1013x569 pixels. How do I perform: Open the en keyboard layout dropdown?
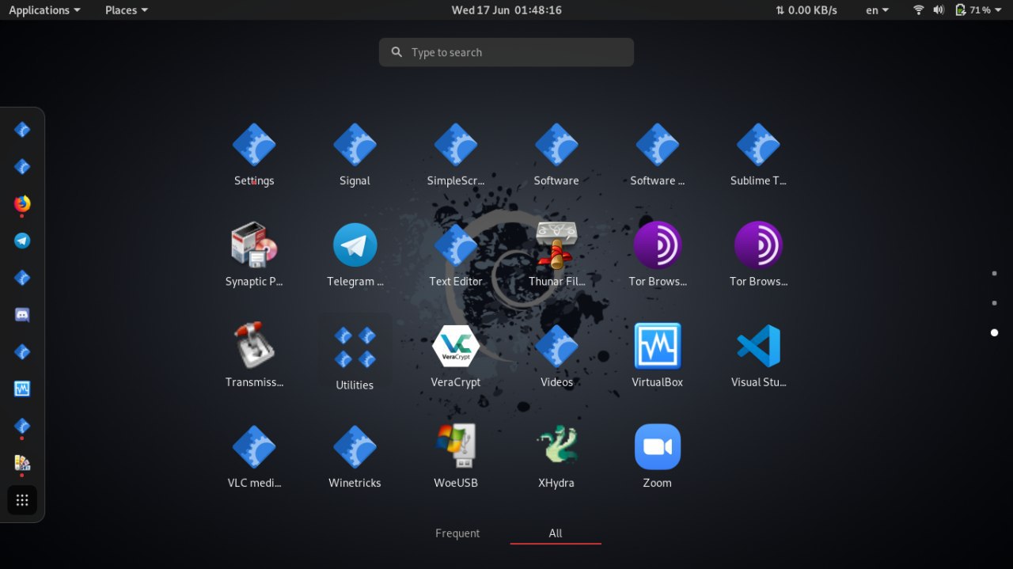pyautogui.click(x=877, y=9)
